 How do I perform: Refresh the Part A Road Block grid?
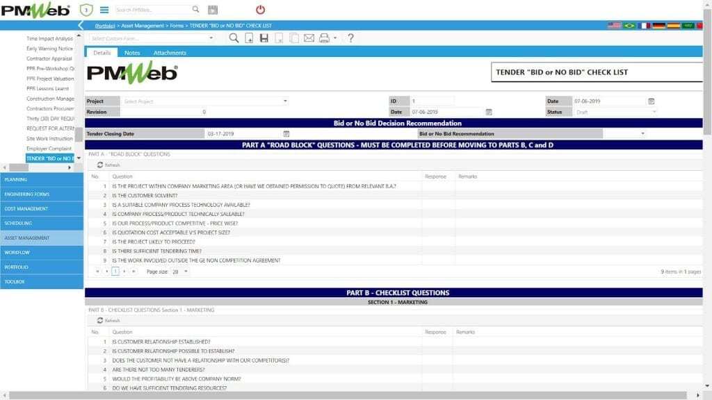tap(108, 165)
